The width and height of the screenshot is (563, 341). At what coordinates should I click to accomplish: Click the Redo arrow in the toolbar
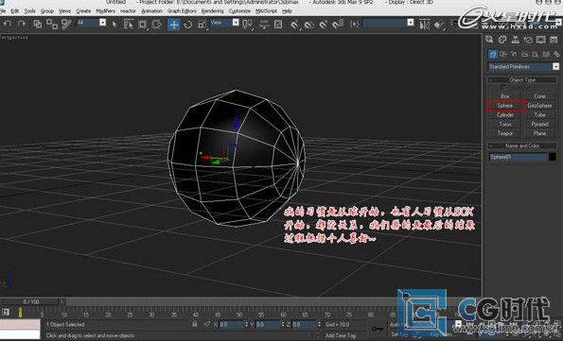(x=22, y=25)
